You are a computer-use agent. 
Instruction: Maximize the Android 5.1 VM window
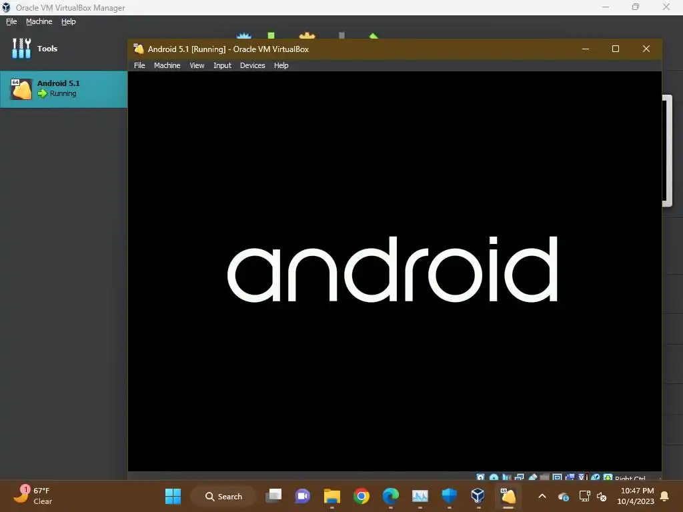tap(616, 49)
